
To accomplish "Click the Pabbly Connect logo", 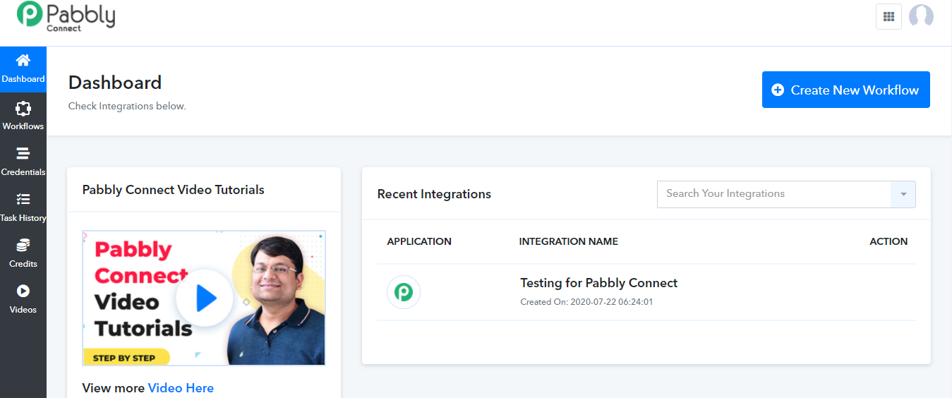I will coord(66,16).
